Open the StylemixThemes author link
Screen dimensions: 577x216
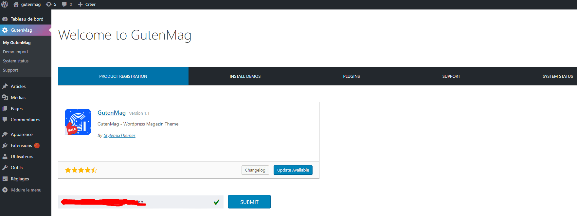tap(119, 135)
